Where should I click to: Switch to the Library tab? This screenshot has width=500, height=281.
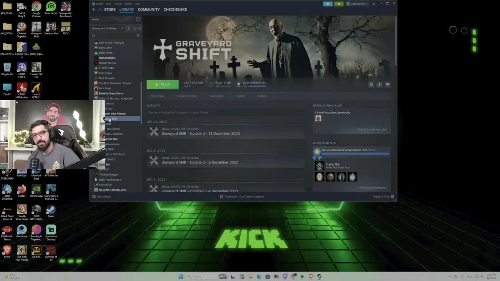click(127, 9)
